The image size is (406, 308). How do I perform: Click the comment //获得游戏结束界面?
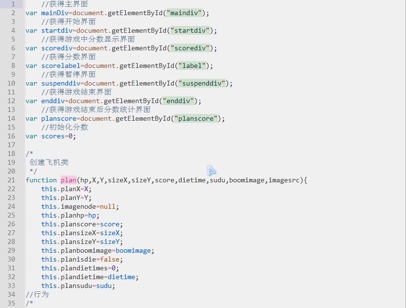(x=76, y=92)
